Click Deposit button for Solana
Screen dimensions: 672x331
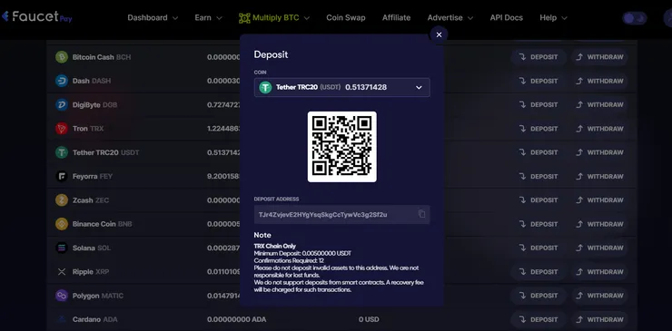[x=539, y=248]
